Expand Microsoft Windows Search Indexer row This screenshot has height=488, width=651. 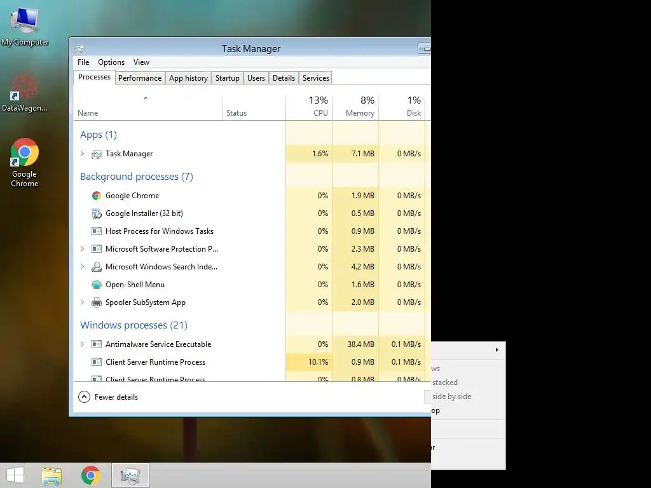click(82, 267)
